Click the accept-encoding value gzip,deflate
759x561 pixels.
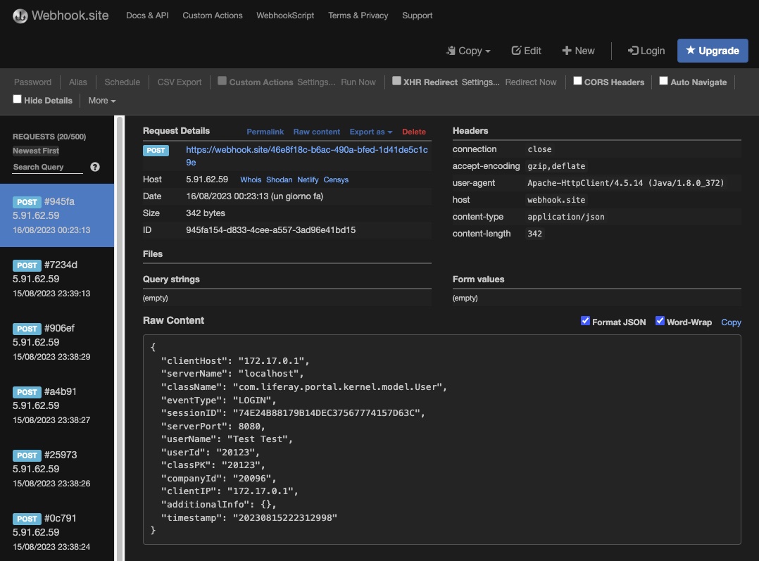click(x=556, y=166)
